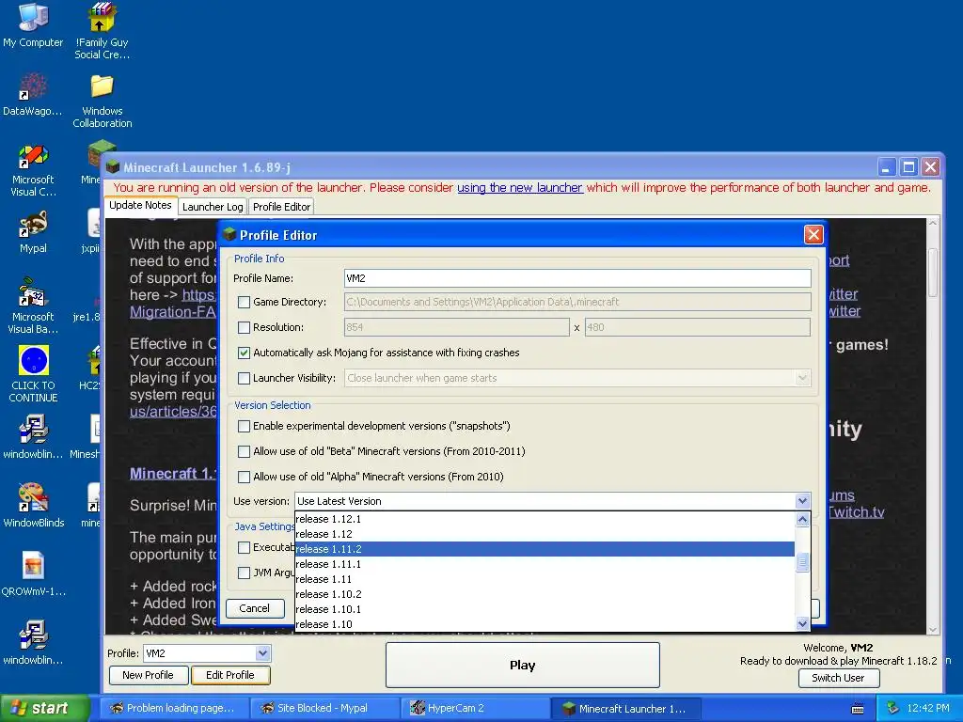Open the Windows Collaboration folder
Screen dimensions: 963x722
[x=102, y=101]
